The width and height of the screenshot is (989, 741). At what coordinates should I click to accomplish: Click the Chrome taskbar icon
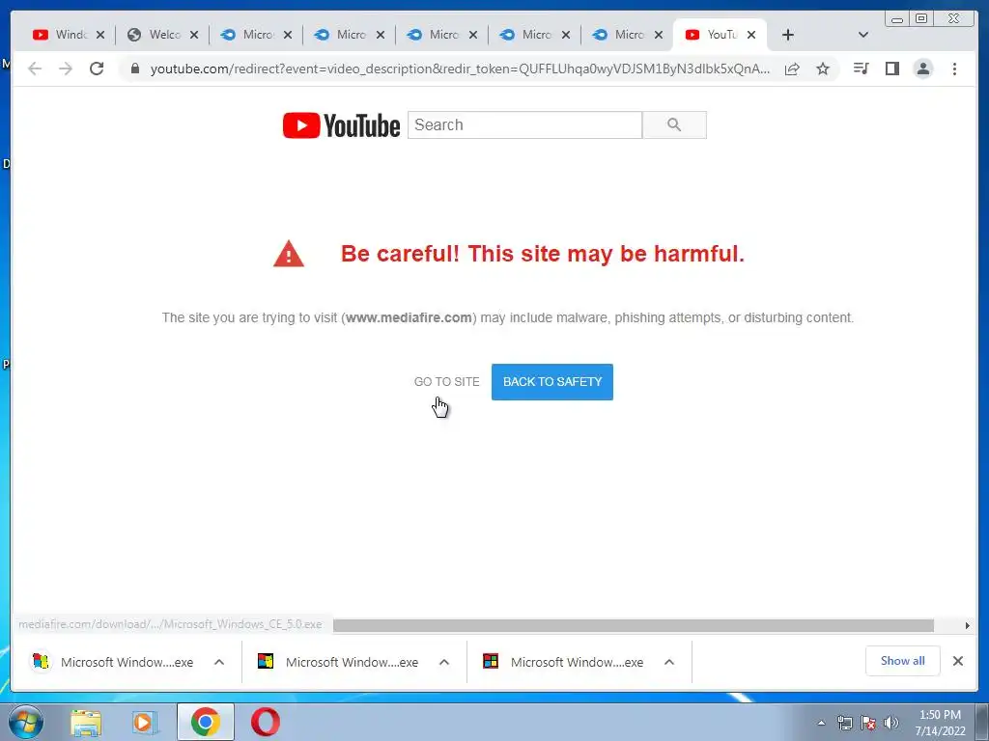pos(205,722)
